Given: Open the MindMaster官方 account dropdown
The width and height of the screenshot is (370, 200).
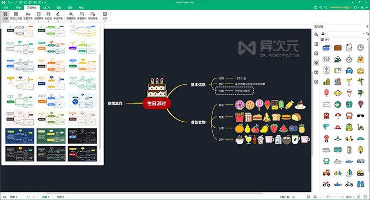Looking at the screenshot, I should 341,7.
